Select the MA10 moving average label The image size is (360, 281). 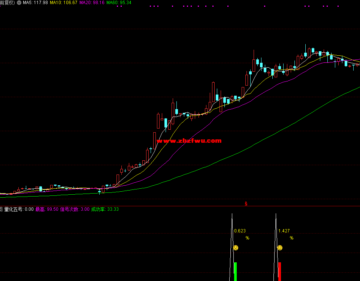coord(64,3)
